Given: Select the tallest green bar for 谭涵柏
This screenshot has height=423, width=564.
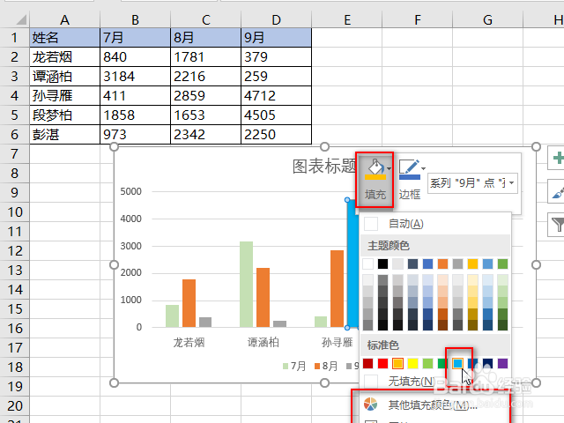Looking at the screenshot, I should (x=247, y=284).
